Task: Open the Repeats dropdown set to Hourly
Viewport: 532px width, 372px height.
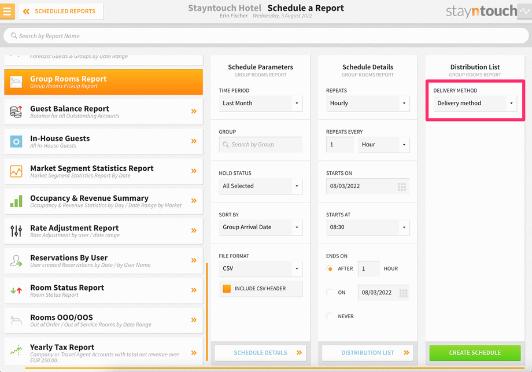Action: click(368, 103)
